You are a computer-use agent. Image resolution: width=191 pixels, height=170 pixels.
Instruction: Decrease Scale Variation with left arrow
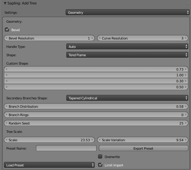tap(100, 140)
